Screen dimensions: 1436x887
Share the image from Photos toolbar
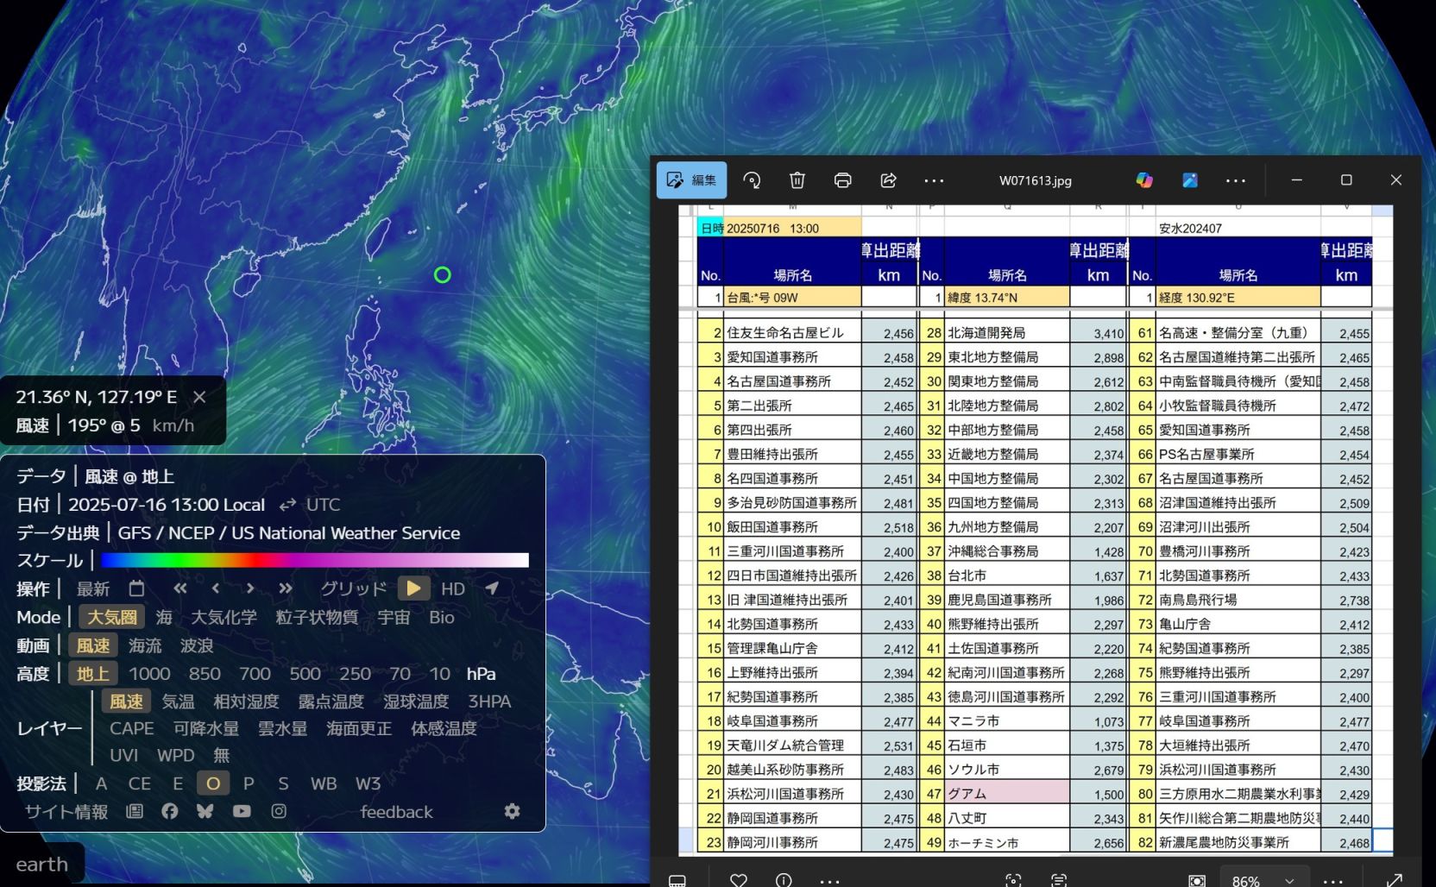pyautogui.click(x=888, y=180)
